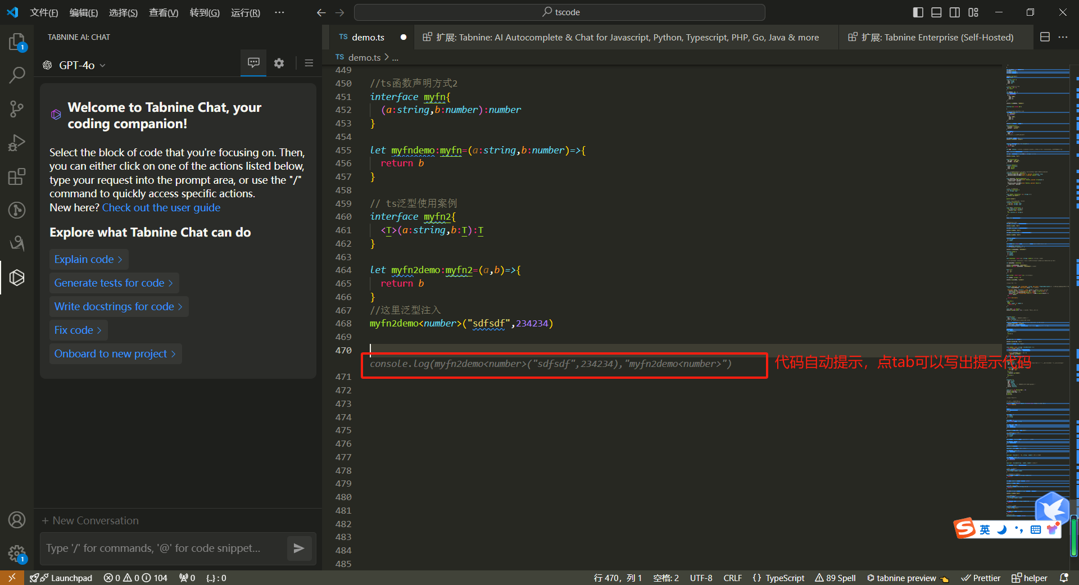Viewport: 1079px width, 585px height.
Task: Switch to Tabnine AI Autocomplete extension tab
Action: click(x=627, y=37)
